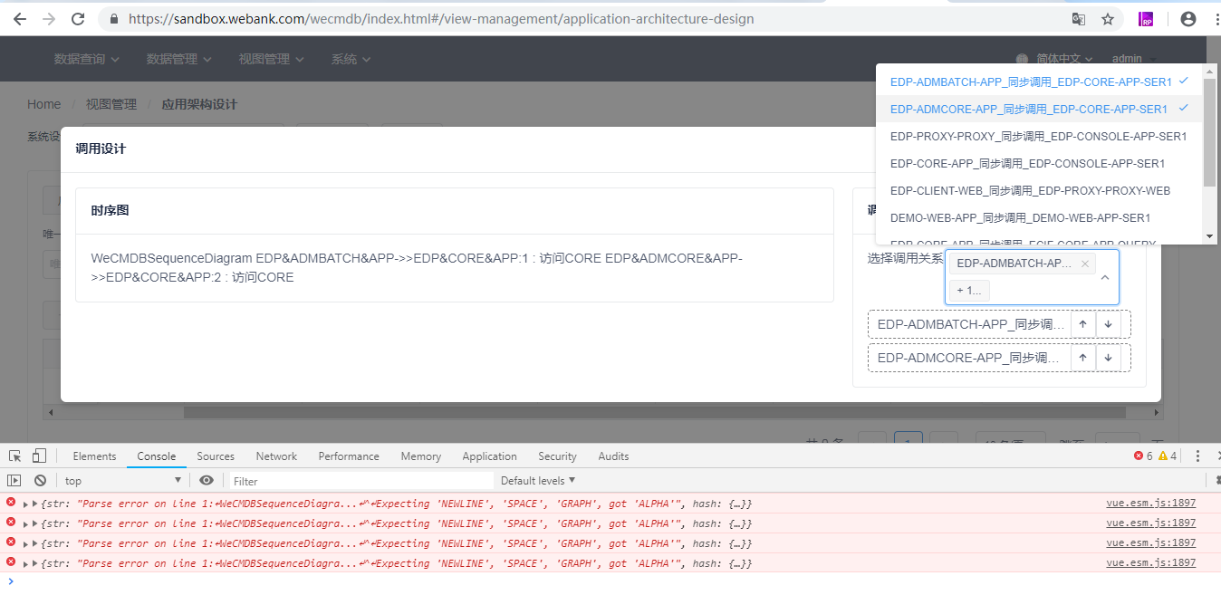
Task: Select the inspect element cursor icon
Action: tap(14, 456)
